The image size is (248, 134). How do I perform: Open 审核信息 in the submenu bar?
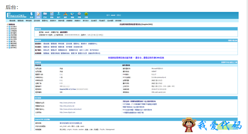tap(29, 21)
